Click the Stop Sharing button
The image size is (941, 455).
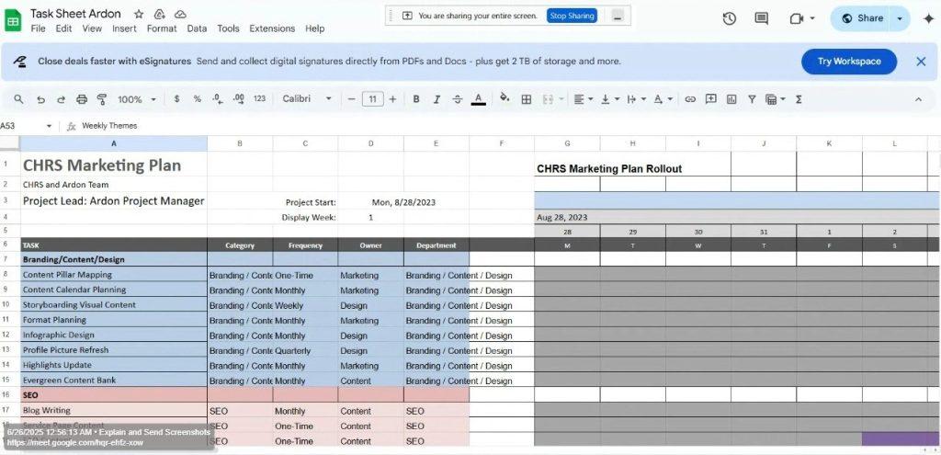[x=572, y=16]
